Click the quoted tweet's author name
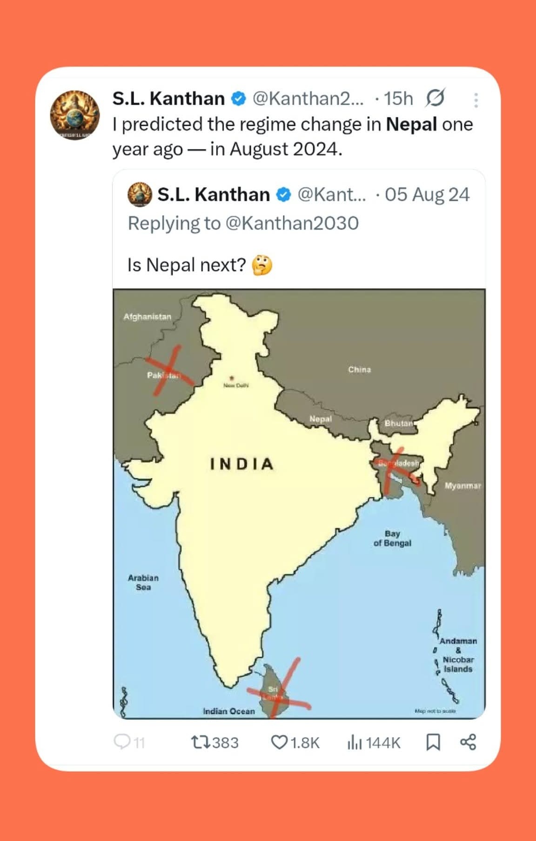Image resolution: width=536 pixels, height=841 pixels. pyautogui.click(x=214, y=195)
